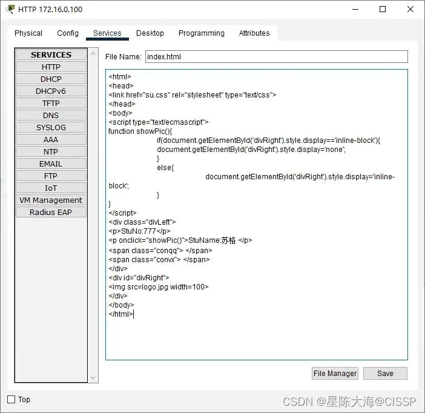Click the link href su.css line
The height and width of the screenshot is (413, 425).
[192, 95]
